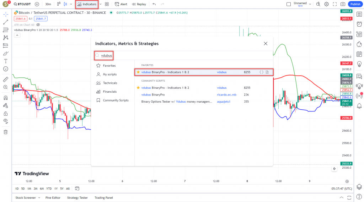
Task: Set date range to 1D
Action: pyautogui.click(x=17, y=189)
